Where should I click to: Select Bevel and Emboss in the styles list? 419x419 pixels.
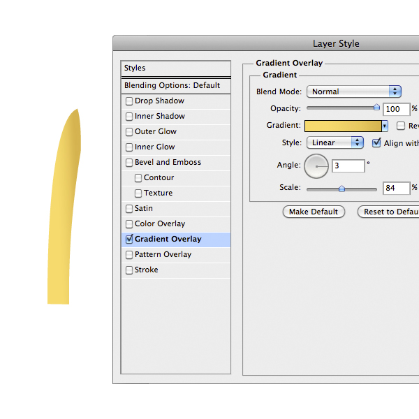pyautogui.click(x=168, y=163)
